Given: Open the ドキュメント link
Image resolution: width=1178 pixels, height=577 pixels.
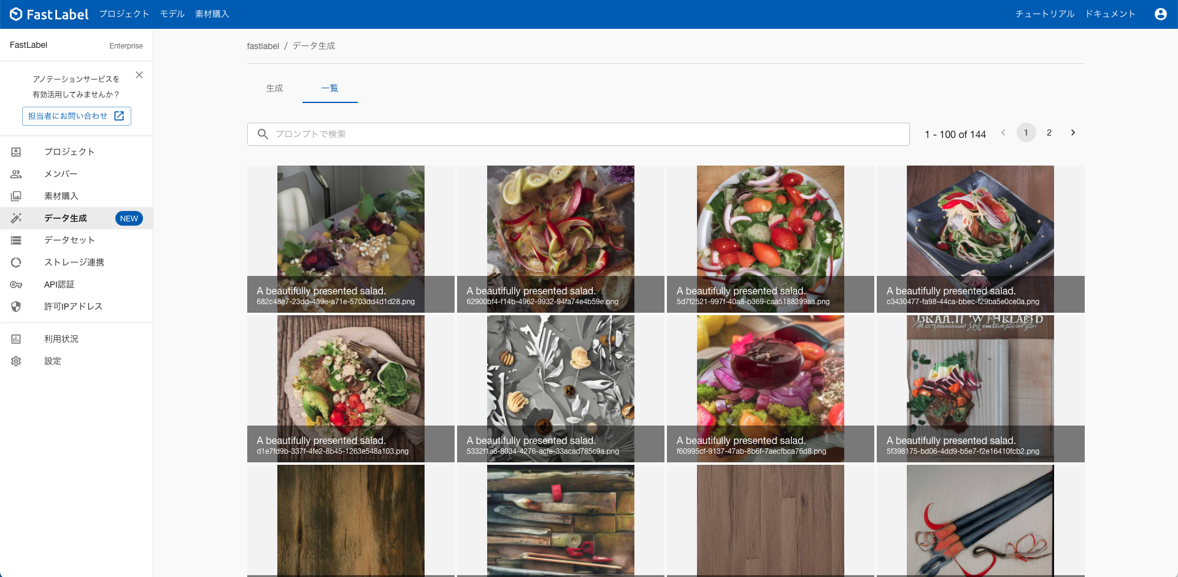Looking at the screenshot, I should [x=1111, y=14].
